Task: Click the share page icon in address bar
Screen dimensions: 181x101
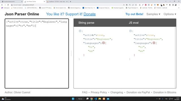Action: coord(133,5)
